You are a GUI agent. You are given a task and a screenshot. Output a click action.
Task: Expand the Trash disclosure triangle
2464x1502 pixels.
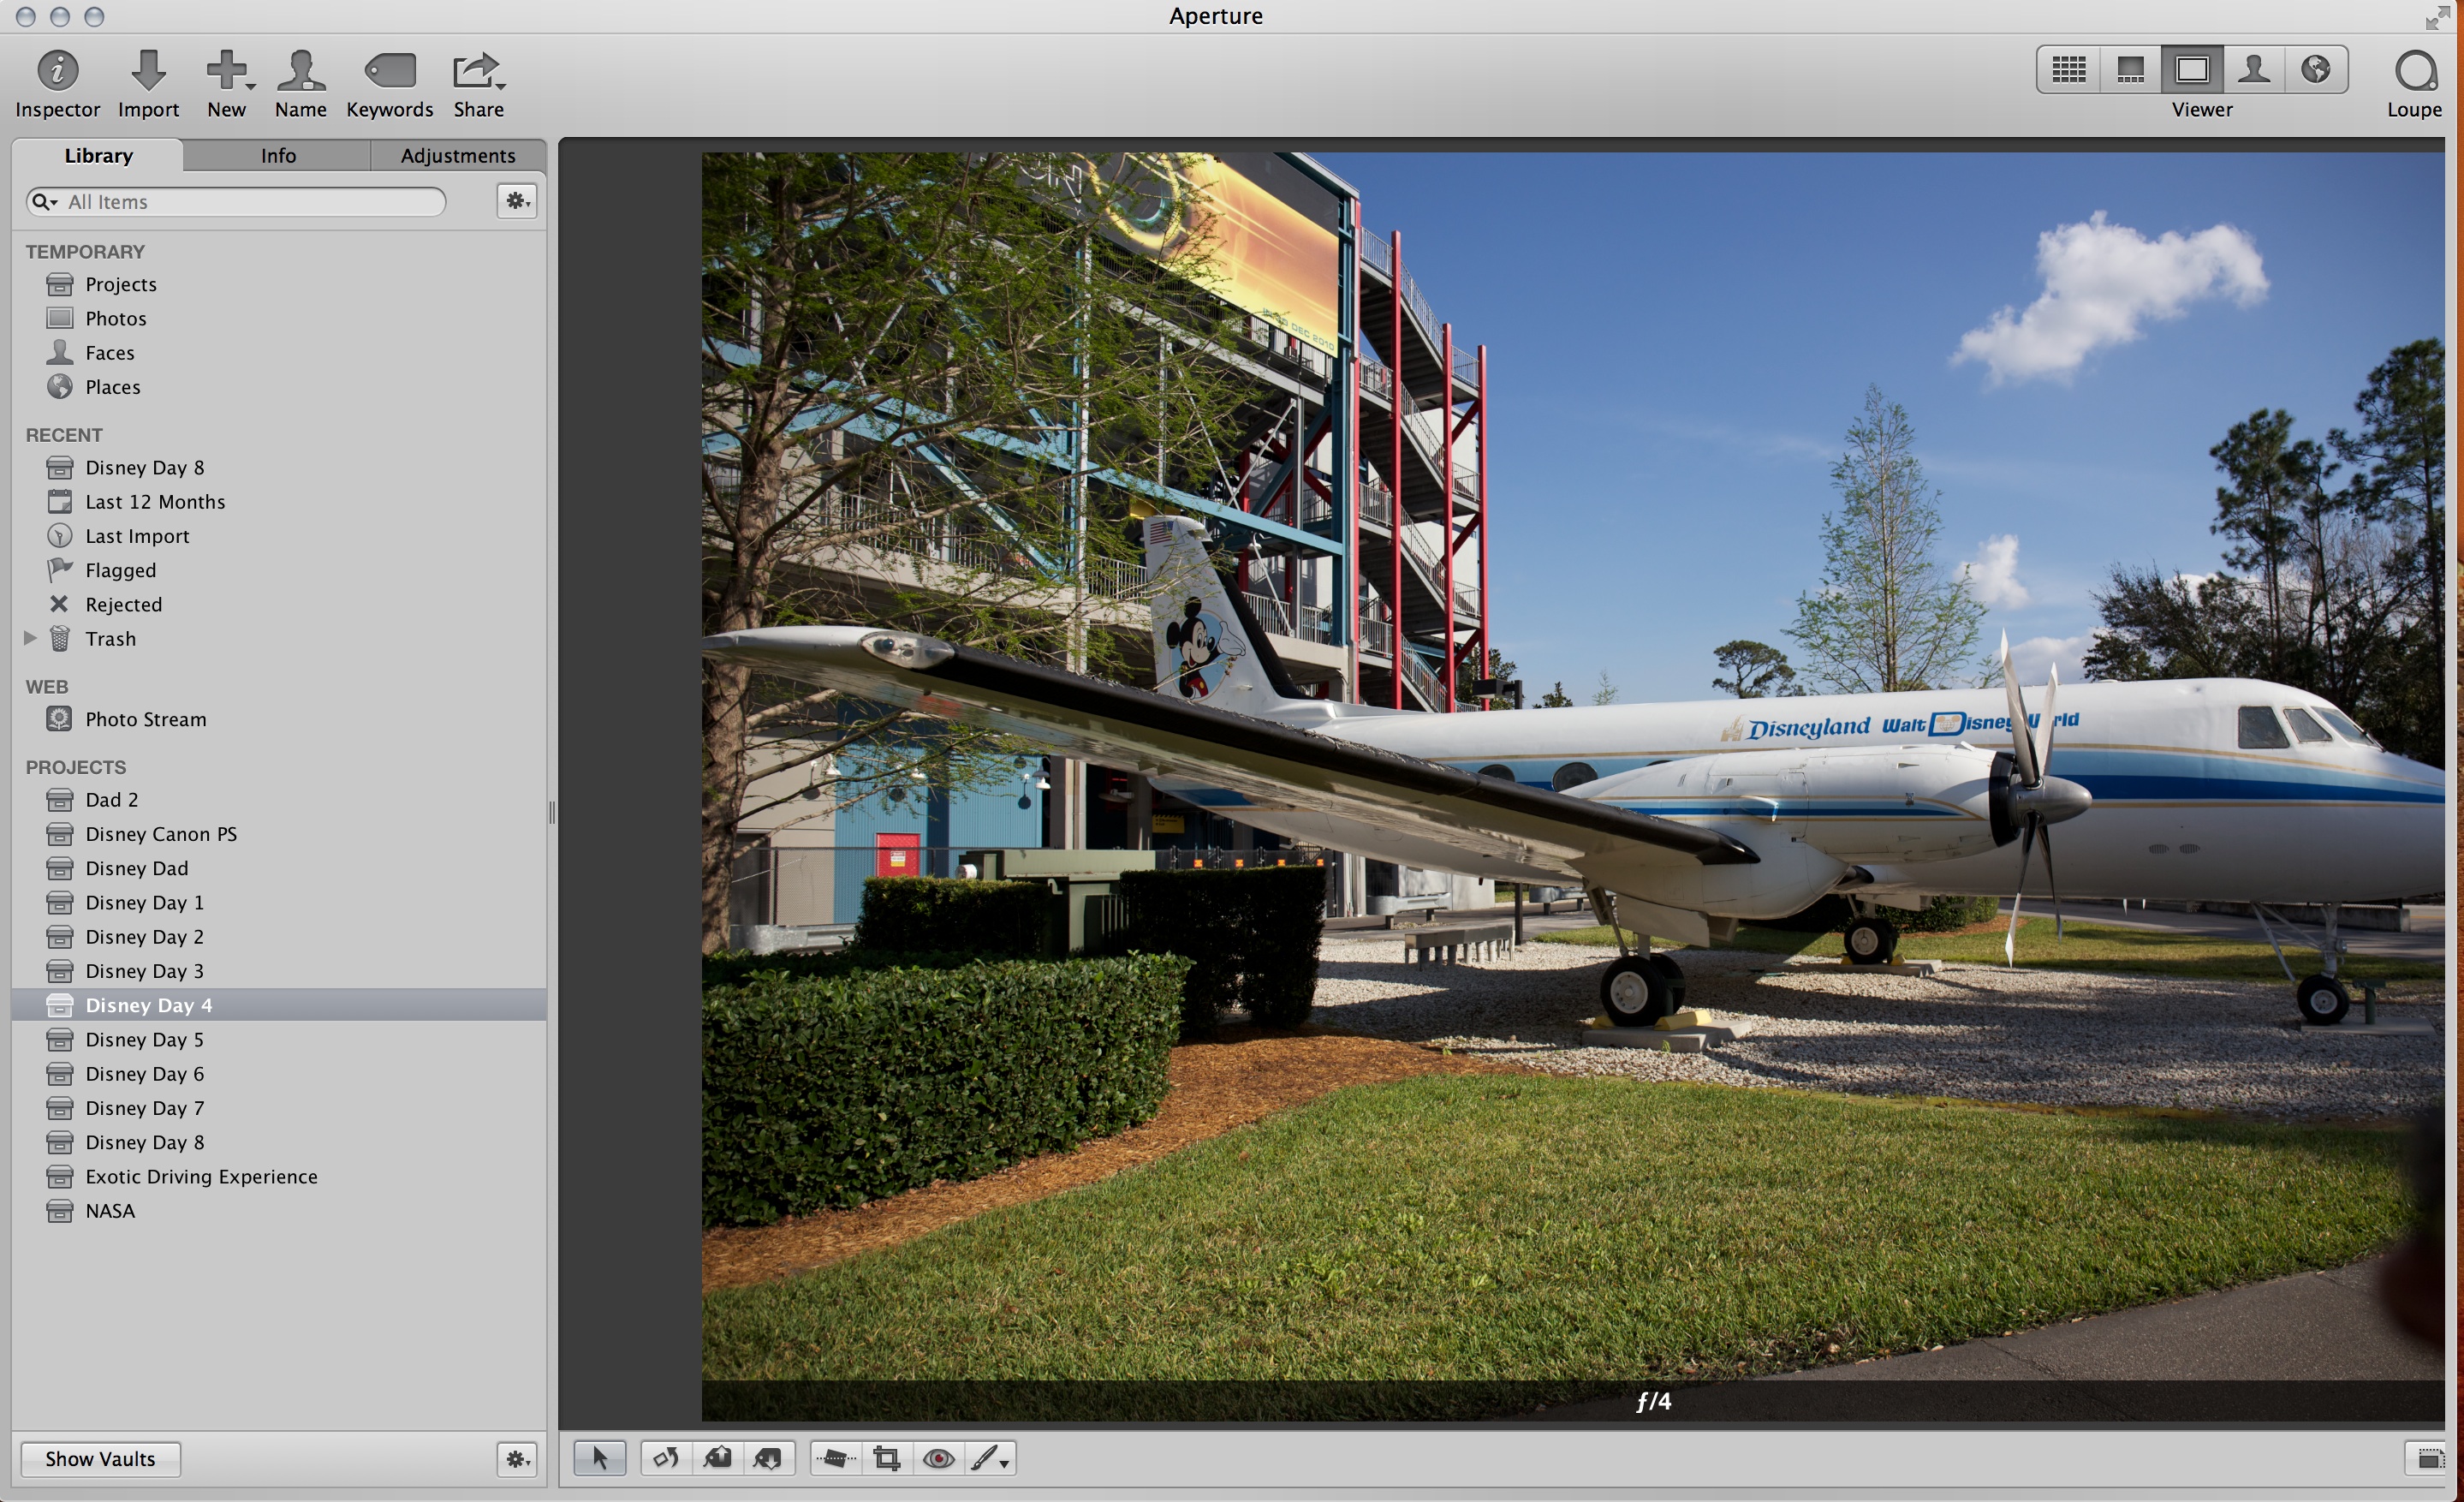pos(30,638)
